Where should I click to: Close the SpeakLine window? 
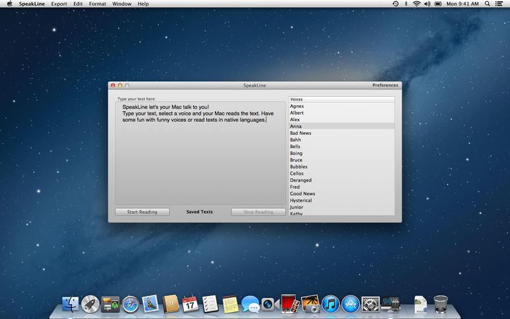[113, 85]
